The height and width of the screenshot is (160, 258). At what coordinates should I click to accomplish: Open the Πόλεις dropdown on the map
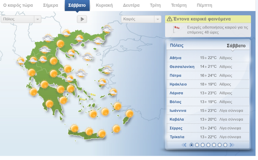21,19
